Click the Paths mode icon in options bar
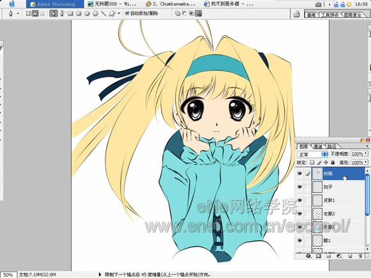 pos(35,13)
